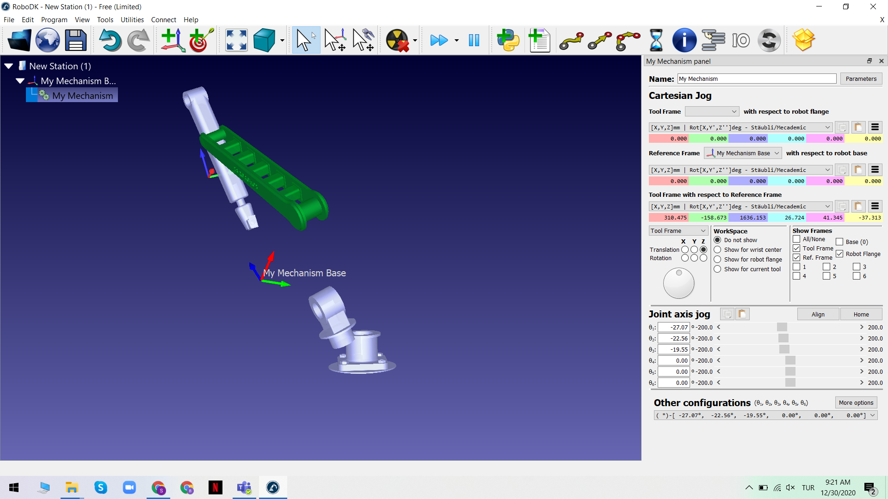The image size is (888, 499).
Task: Click the Add Python program icon
Action: coord(508,41)
